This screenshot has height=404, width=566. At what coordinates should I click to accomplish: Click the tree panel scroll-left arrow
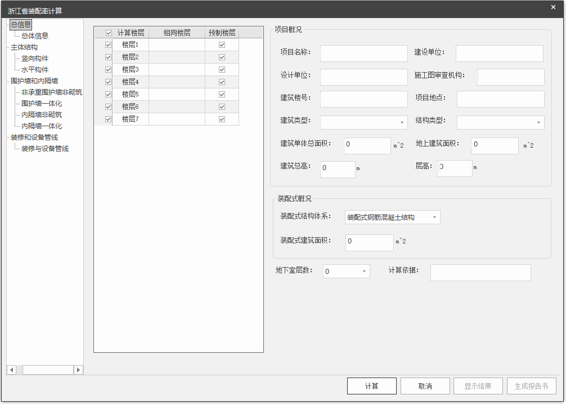12,370
